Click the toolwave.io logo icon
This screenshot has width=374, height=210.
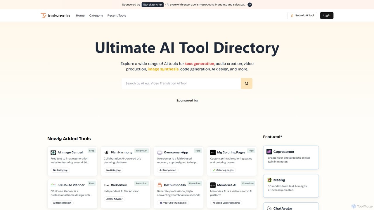[43, 15]
